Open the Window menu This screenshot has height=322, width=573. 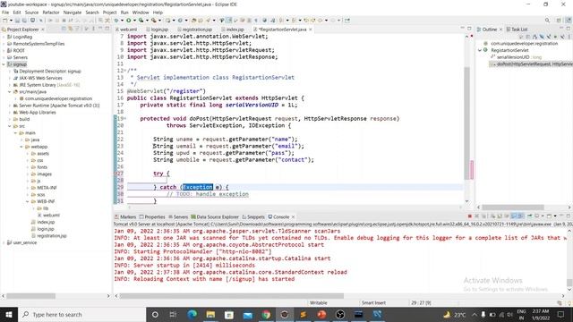click(141, 13)
